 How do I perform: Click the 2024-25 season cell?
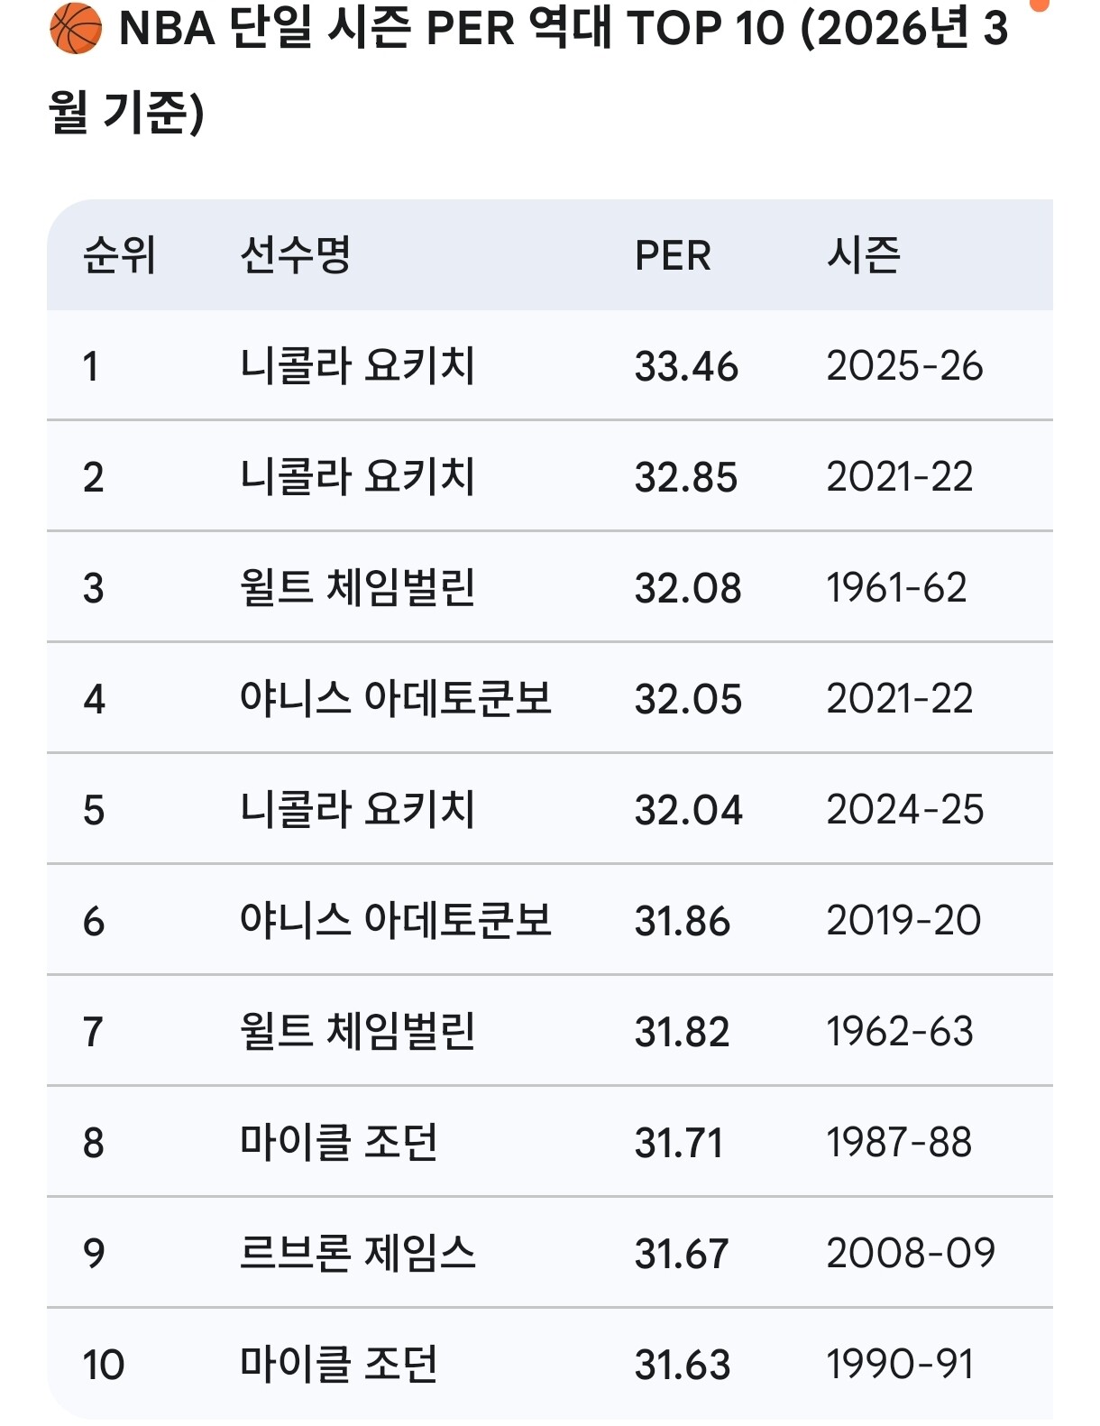coord(904,810)
